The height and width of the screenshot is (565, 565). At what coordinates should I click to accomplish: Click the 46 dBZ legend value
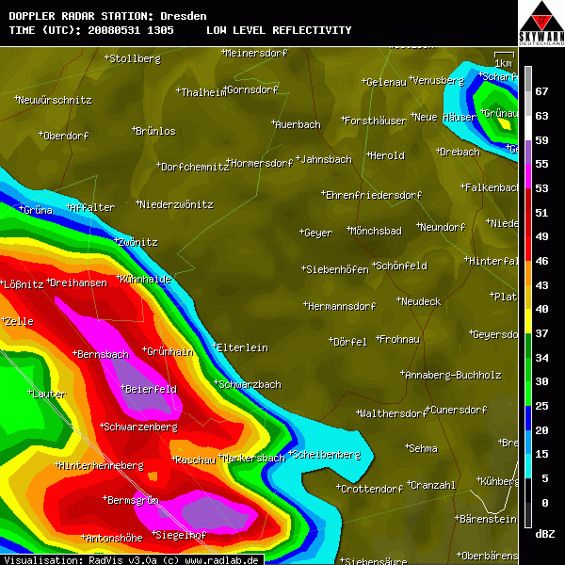click(541, 261)
